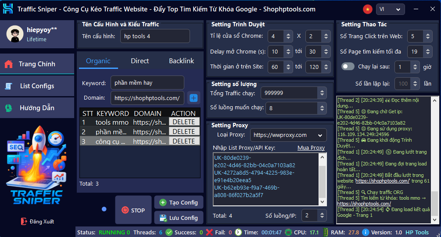Click the HP Tools link in status bar
The image size is (441, 237).
point(417,233)
